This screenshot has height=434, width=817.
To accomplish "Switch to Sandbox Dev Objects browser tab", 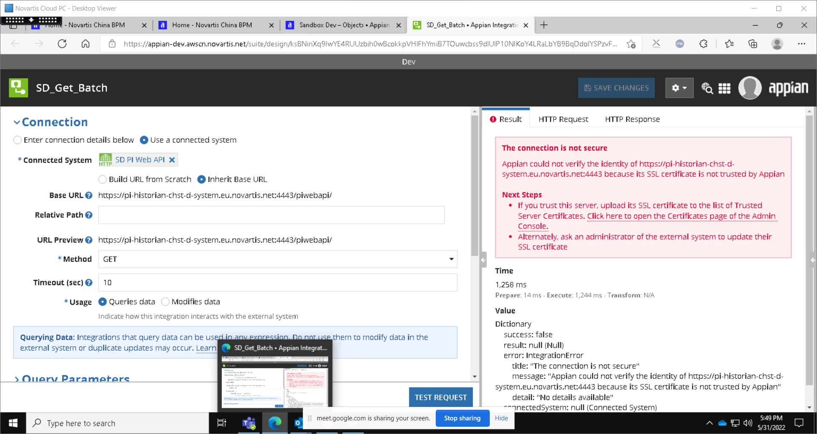I will tap(344, 25).
